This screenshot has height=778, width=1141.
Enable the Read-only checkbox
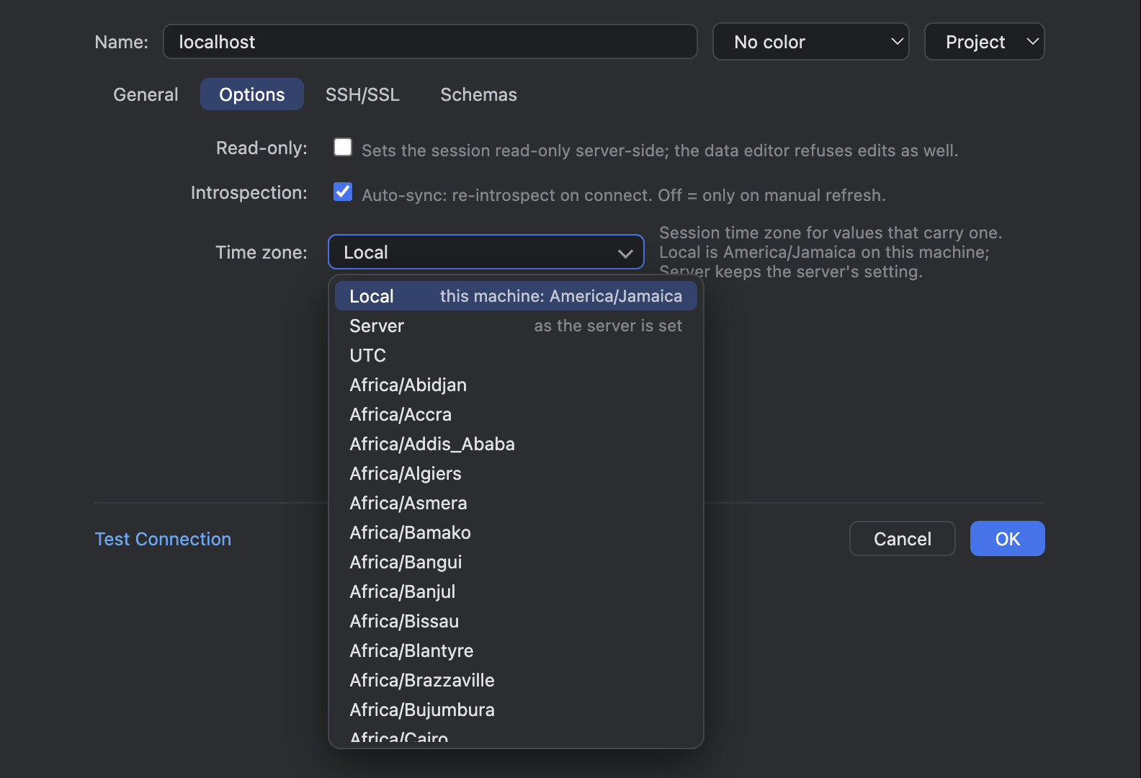(x=343, y=147)
